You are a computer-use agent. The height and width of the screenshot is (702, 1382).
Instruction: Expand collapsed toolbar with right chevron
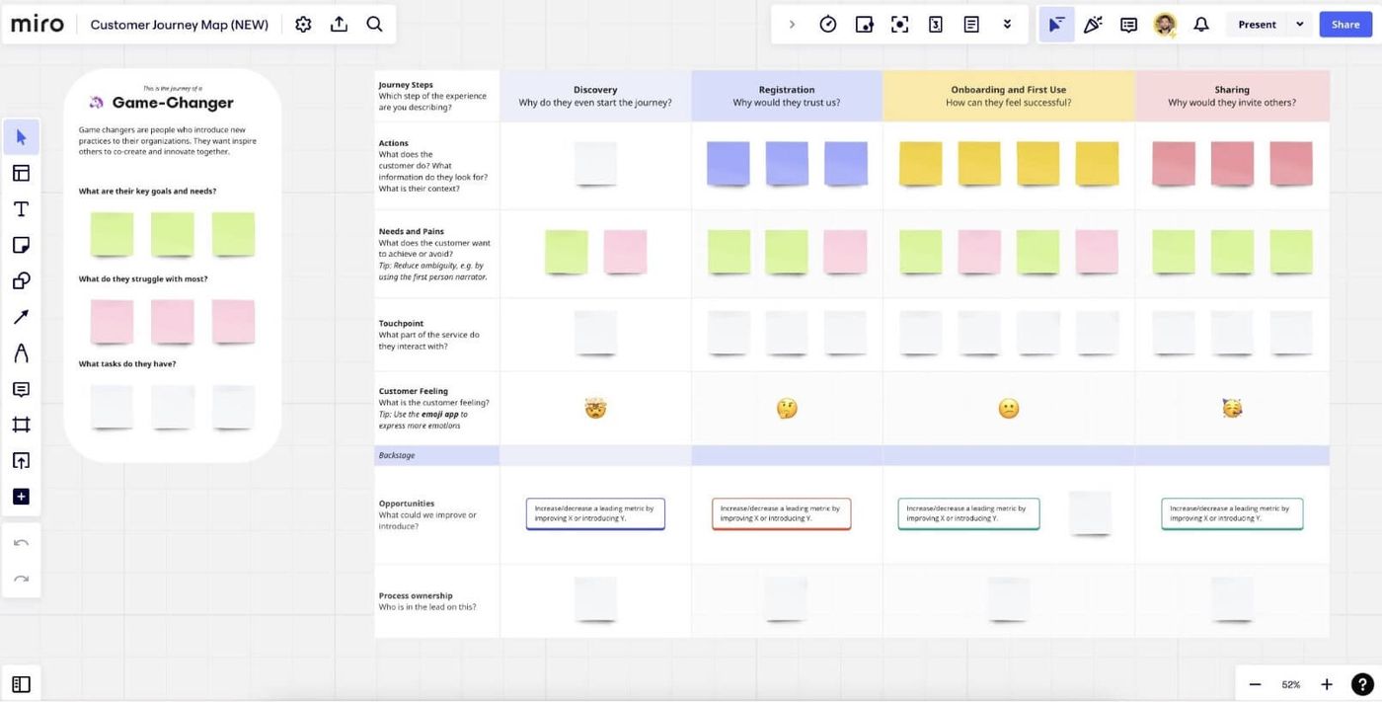792,25
